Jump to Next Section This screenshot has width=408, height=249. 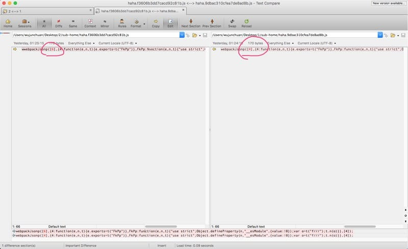(x=191, y=23)
